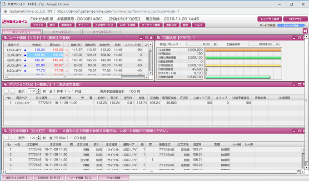309x181 pixels.
Task: Maximize the 注文中明細 panel
Action: (x=299, y=131)
